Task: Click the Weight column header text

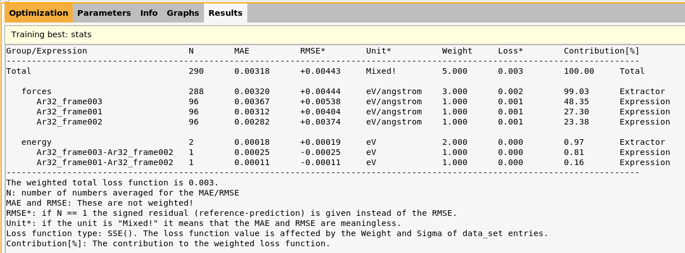Action: (x=457, y=51)
